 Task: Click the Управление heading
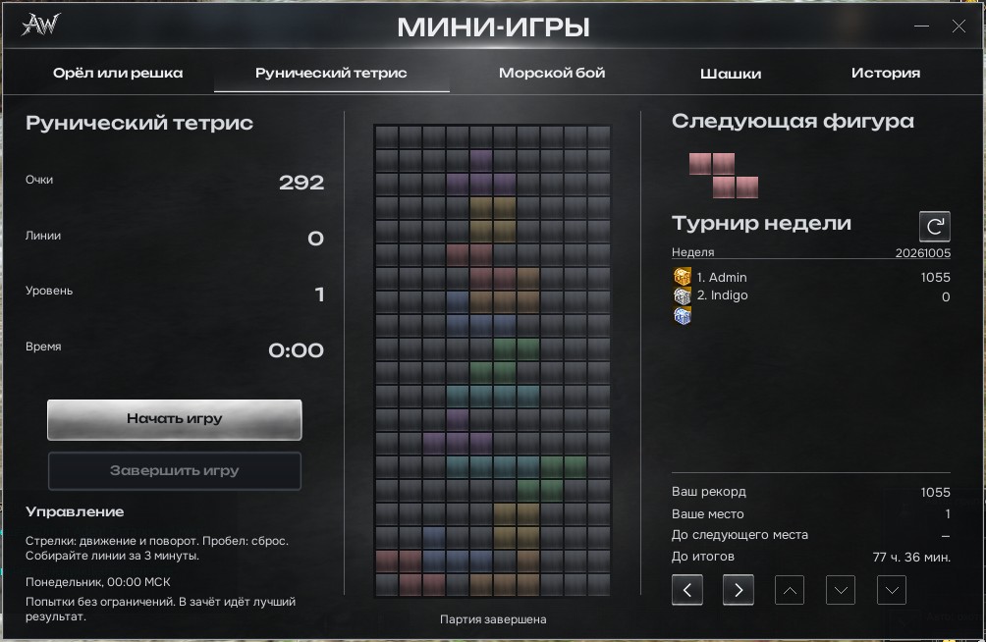75,511
